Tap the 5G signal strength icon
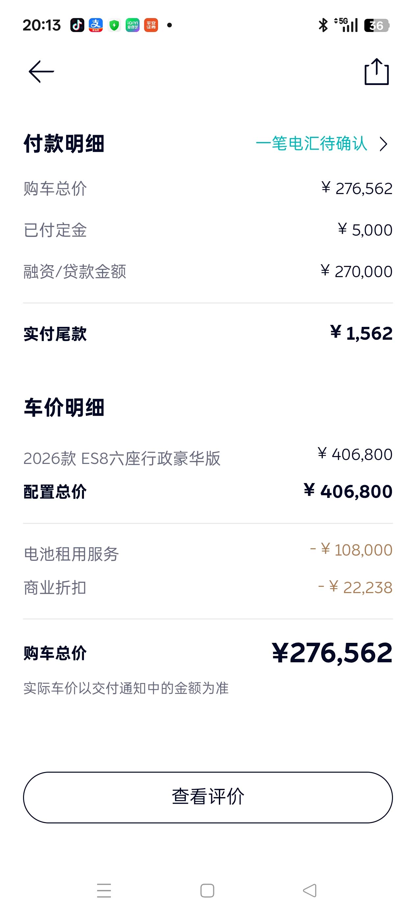 (346, 25)
